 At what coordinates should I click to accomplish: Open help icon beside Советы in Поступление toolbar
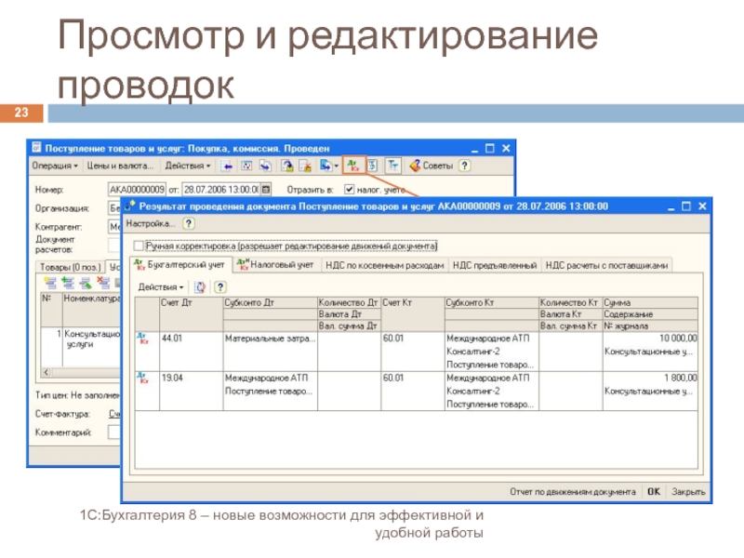coord(464,166)
